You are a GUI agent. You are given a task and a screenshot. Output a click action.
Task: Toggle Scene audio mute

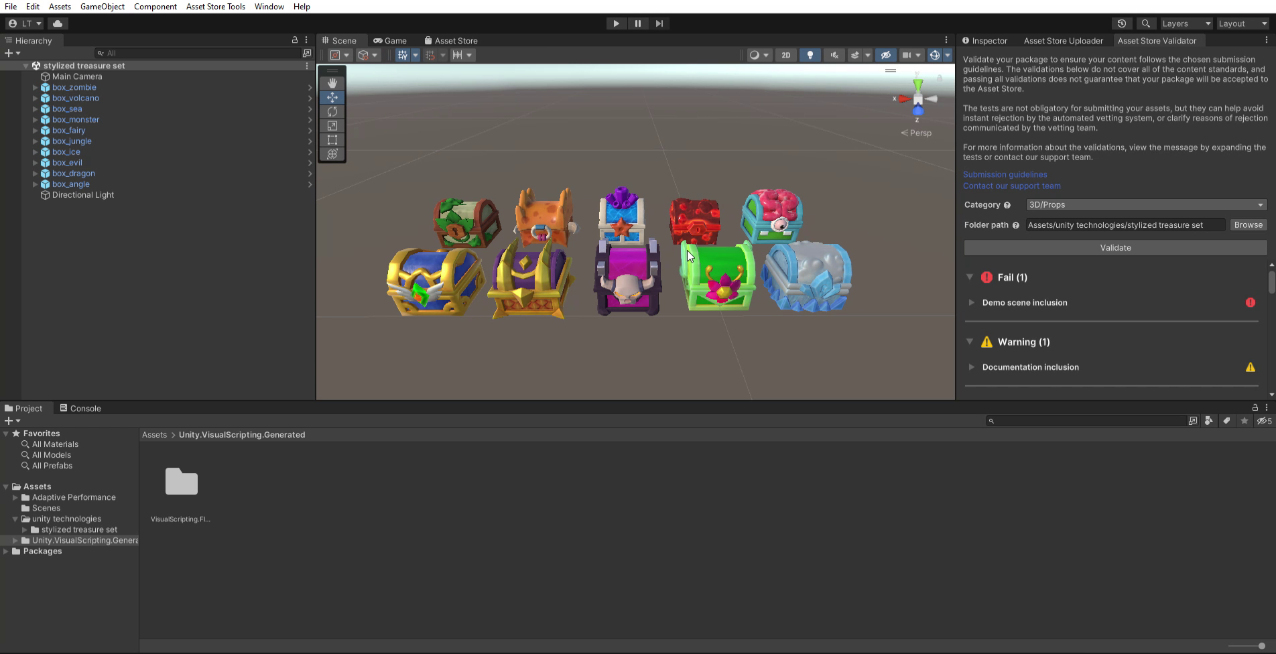click(x=834, y=55)
